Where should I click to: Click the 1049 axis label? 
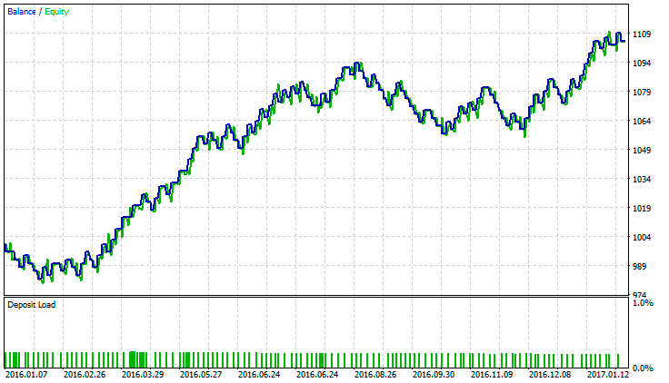point(642,150)
